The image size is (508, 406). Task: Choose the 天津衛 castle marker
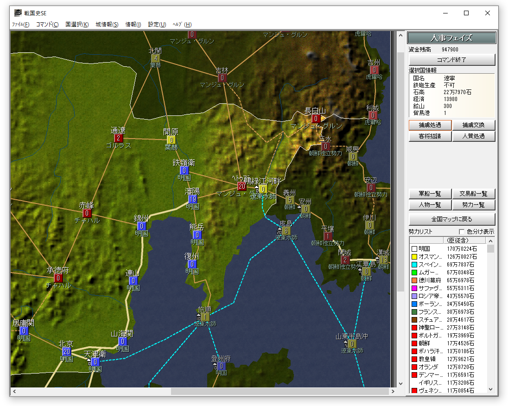(x=95, y=362)
